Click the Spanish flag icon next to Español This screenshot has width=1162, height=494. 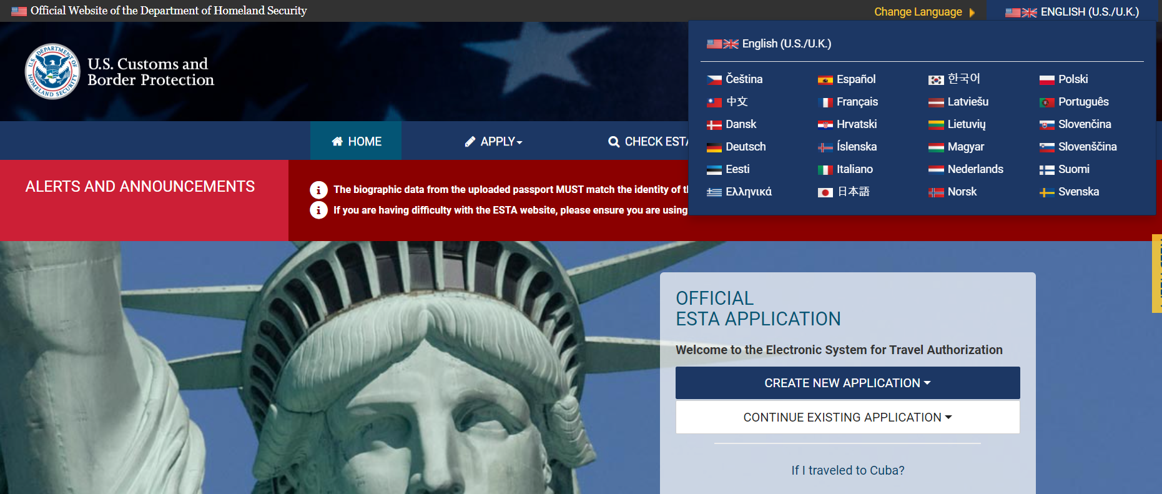click(x=825, y=80)
